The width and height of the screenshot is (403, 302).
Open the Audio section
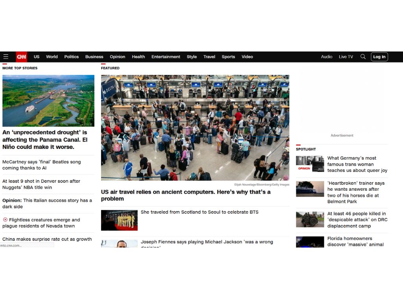pyautogui.click(x=327, y=57)
